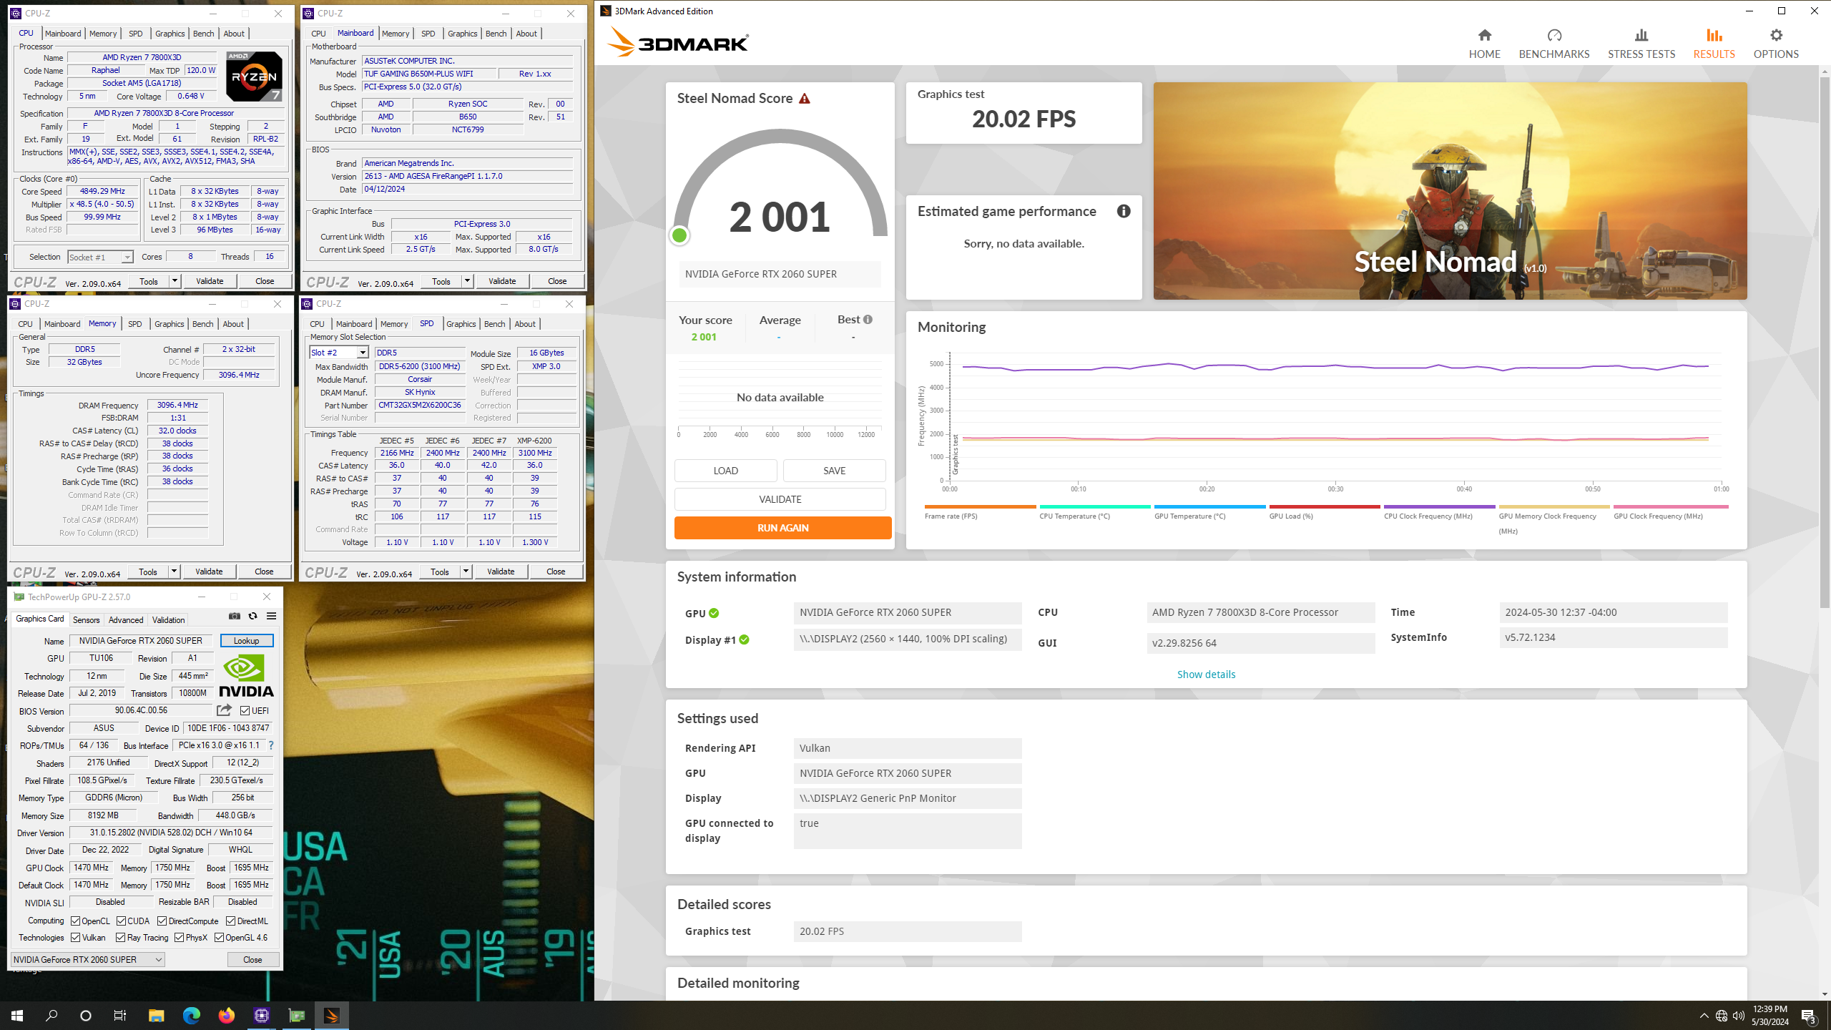The width and height of the screenshot is (1831, 1030).
Task: Select Frame rate (FPS) orange legend swatch
Action: (x=980, y=506)
